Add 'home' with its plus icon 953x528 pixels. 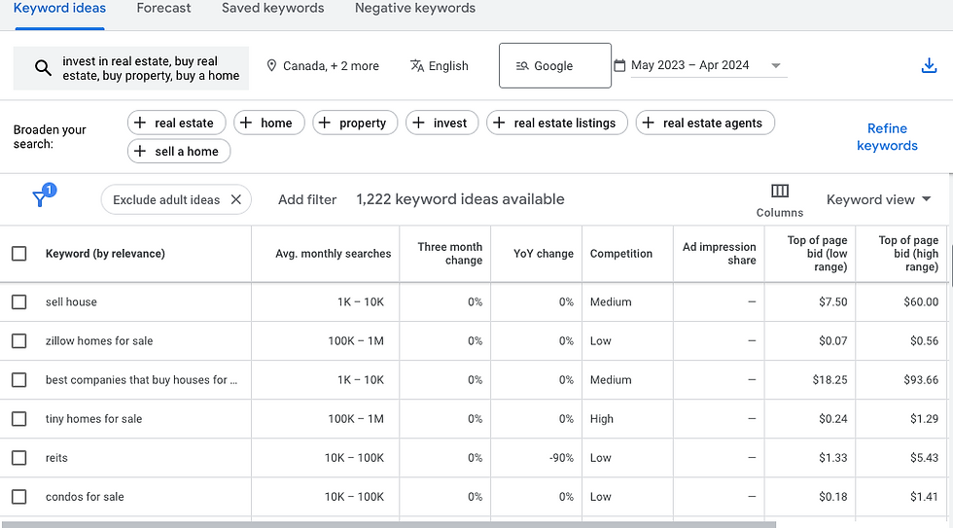pos(245,123)
